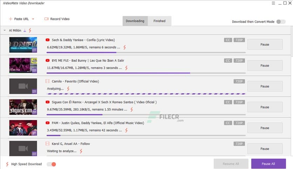Click the file icon beside Camilo - Favorito
Image resolution: width=293 pixels, height=169 pixels.
(x=47, y=81)
